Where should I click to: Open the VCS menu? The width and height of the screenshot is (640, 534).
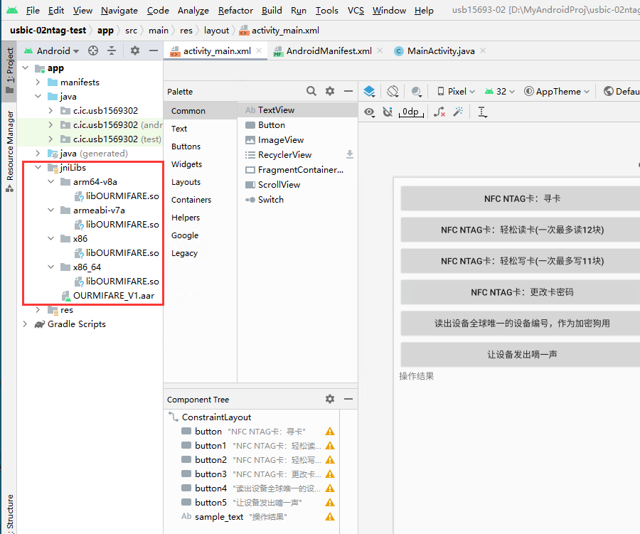pyautogui.click(x=356, y=10)
